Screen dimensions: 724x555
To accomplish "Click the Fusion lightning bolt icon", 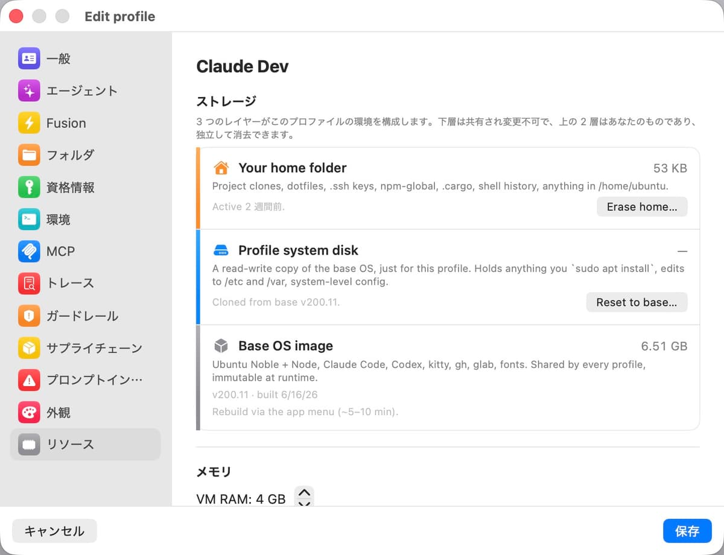I will point(29,123).
